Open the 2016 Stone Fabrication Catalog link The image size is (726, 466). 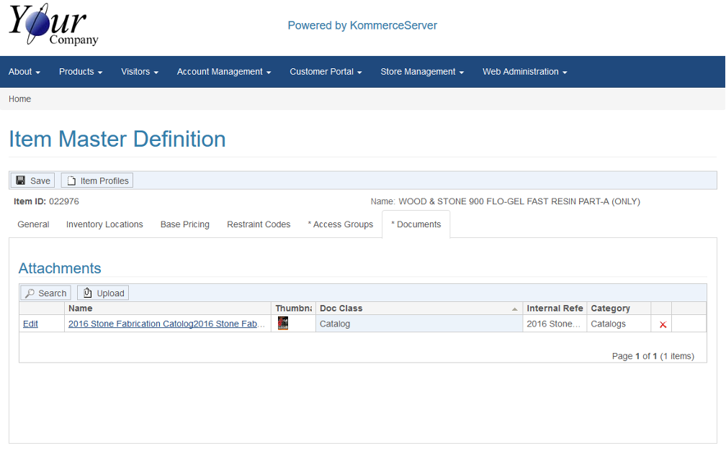[166, 324]
